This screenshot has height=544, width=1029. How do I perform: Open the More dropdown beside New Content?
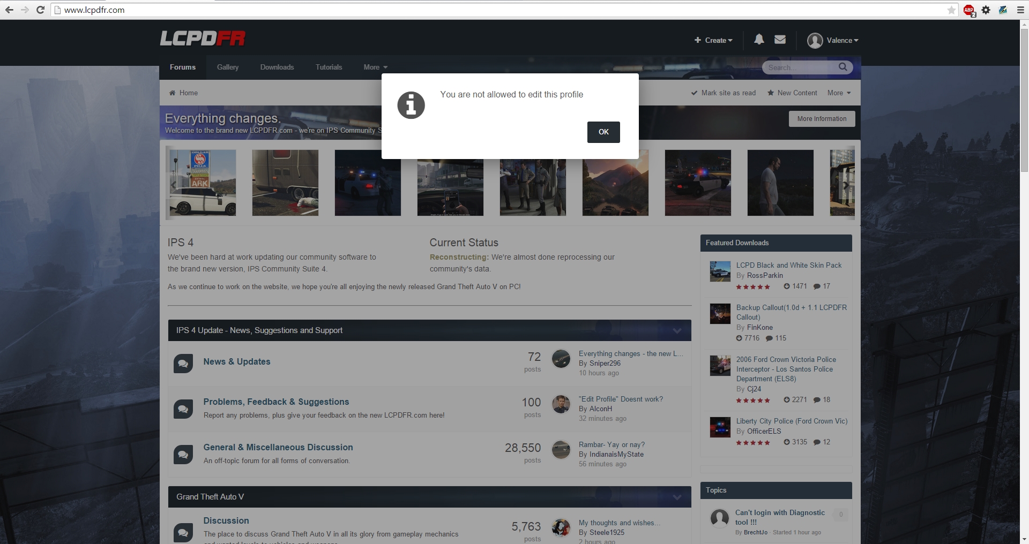point(839,93)
